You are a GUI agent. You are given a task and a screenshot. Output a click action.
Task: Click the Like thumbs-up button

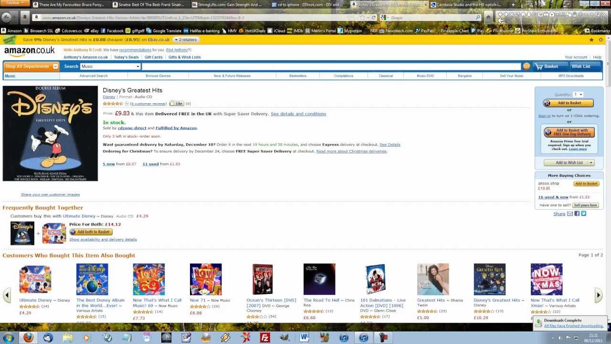coord(177,103)
